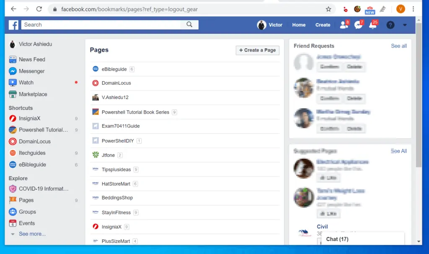Go back in browser
This screenshot has height=254, width=429.
[x=13, y=9]
